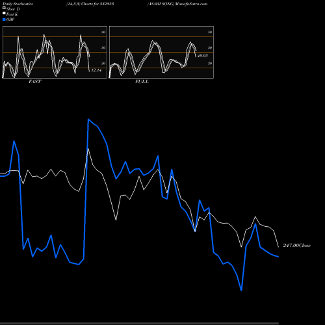Click the FAST stochastic chart thumbnail
This screenshot has height=325, width=325.
(x=55, y=52)
